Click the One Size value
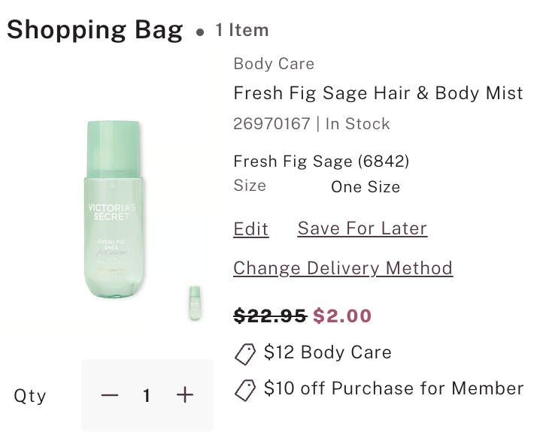 pos(366,187)
